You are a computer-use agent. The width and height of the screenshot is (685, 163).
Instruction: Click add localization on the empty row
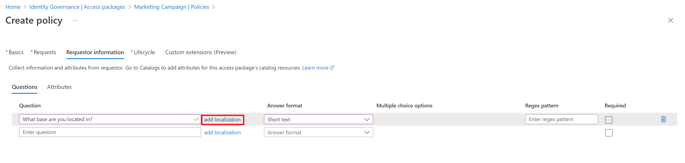222,132
